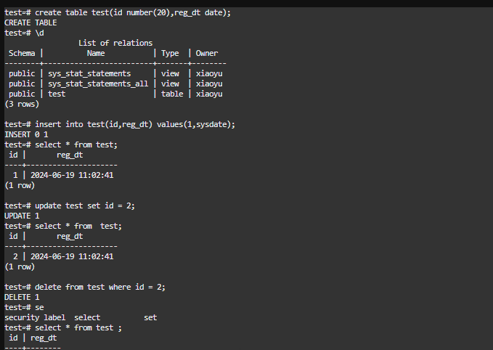Screen dimensions: 493x350
Task: Click the timestamp in the id 2 row
Action: (x=72, y=256)
